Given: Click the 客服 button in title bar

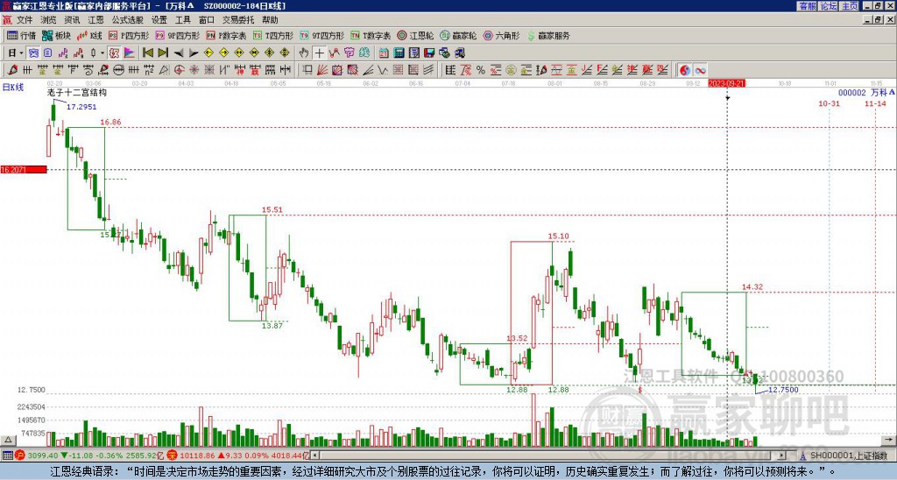Looking at the screenshot, I should pos(808,6).
